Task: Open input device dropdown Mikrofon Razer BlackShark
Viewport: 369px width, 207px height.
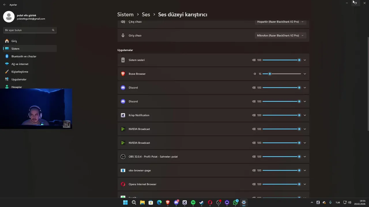Action: click(x=280, y=36)
